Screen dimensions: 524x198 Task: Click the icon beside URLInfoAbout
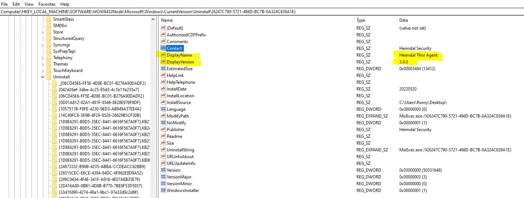[x=163, y=156]
